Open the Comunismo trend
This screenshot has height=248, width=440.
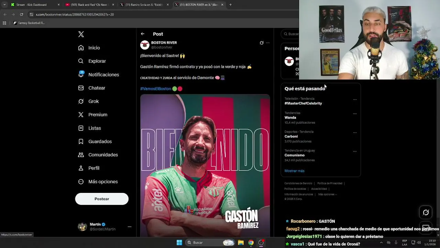pos(295,155)
